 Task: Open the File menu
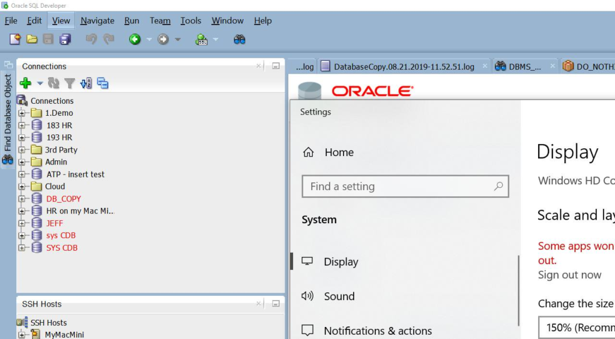[x=11, y=20]
